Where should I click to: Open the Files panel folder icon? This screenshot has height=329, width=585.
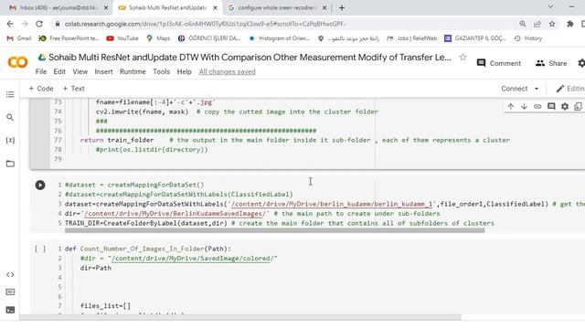tap(10, 164)
